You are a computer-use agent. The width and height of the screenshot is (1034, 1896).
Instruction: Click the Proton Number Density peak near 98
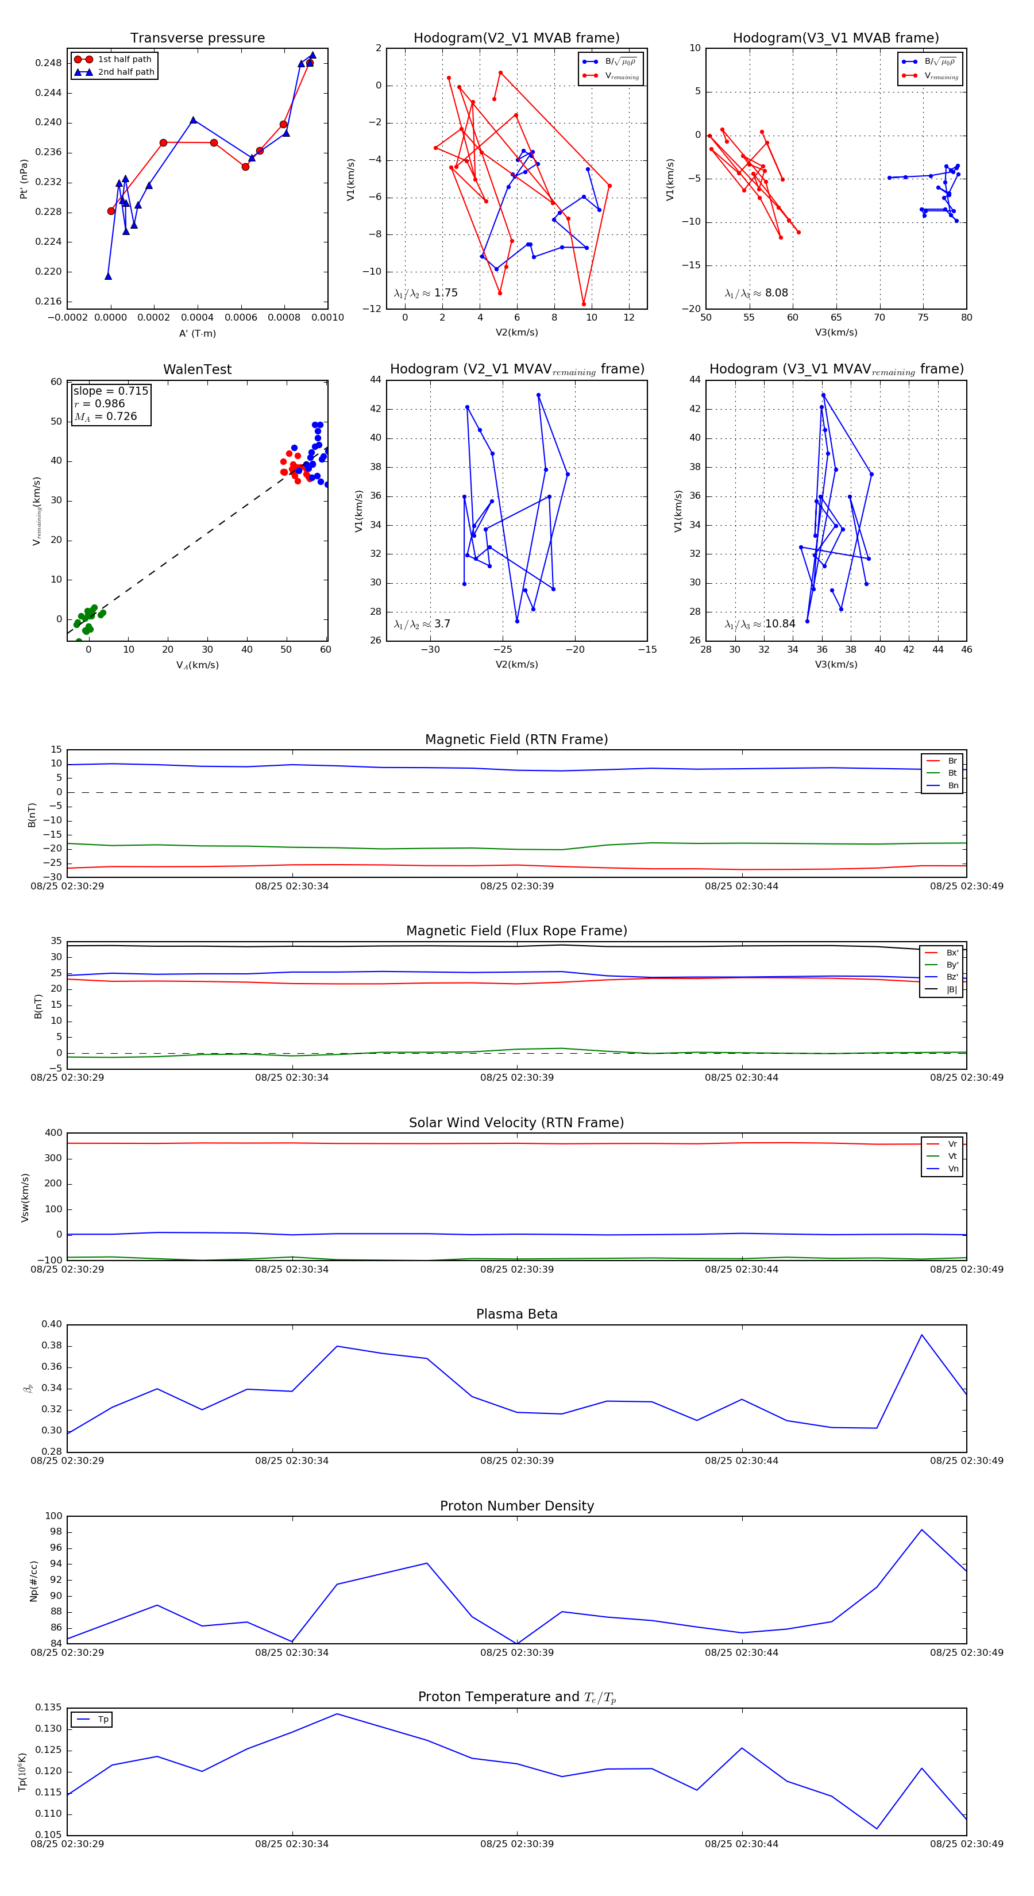pyautogui.click(x=921, y=1529)
